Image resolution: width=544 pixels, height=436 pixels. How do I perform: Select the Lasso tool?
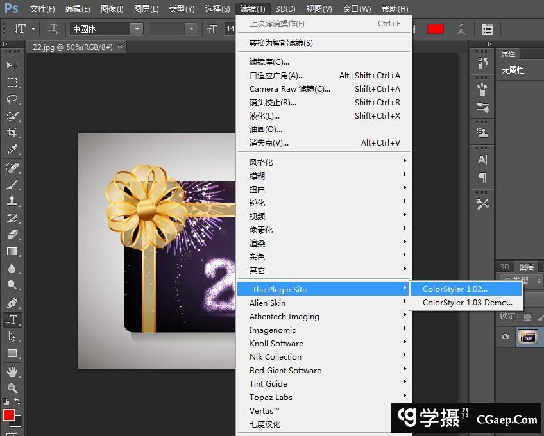(x=12, y=99)
